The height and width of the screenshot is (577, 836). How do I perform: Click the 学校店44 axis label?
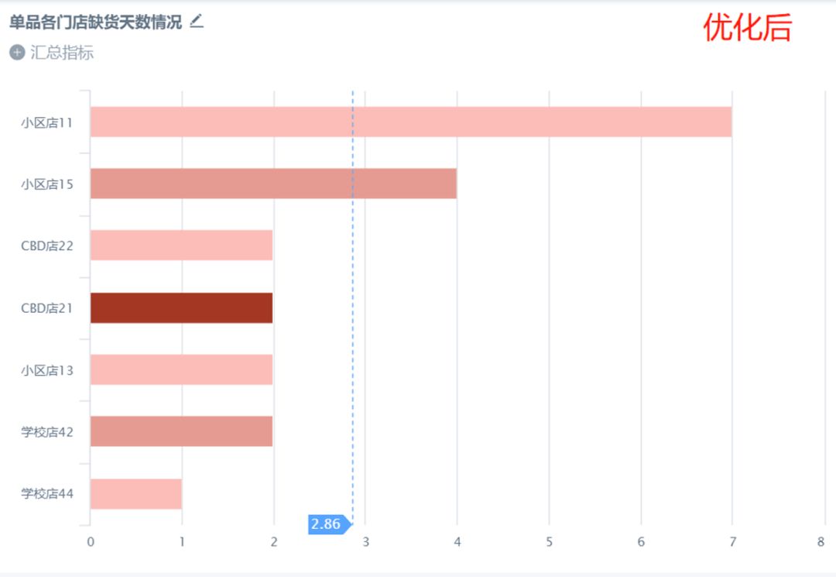[47, 494]
